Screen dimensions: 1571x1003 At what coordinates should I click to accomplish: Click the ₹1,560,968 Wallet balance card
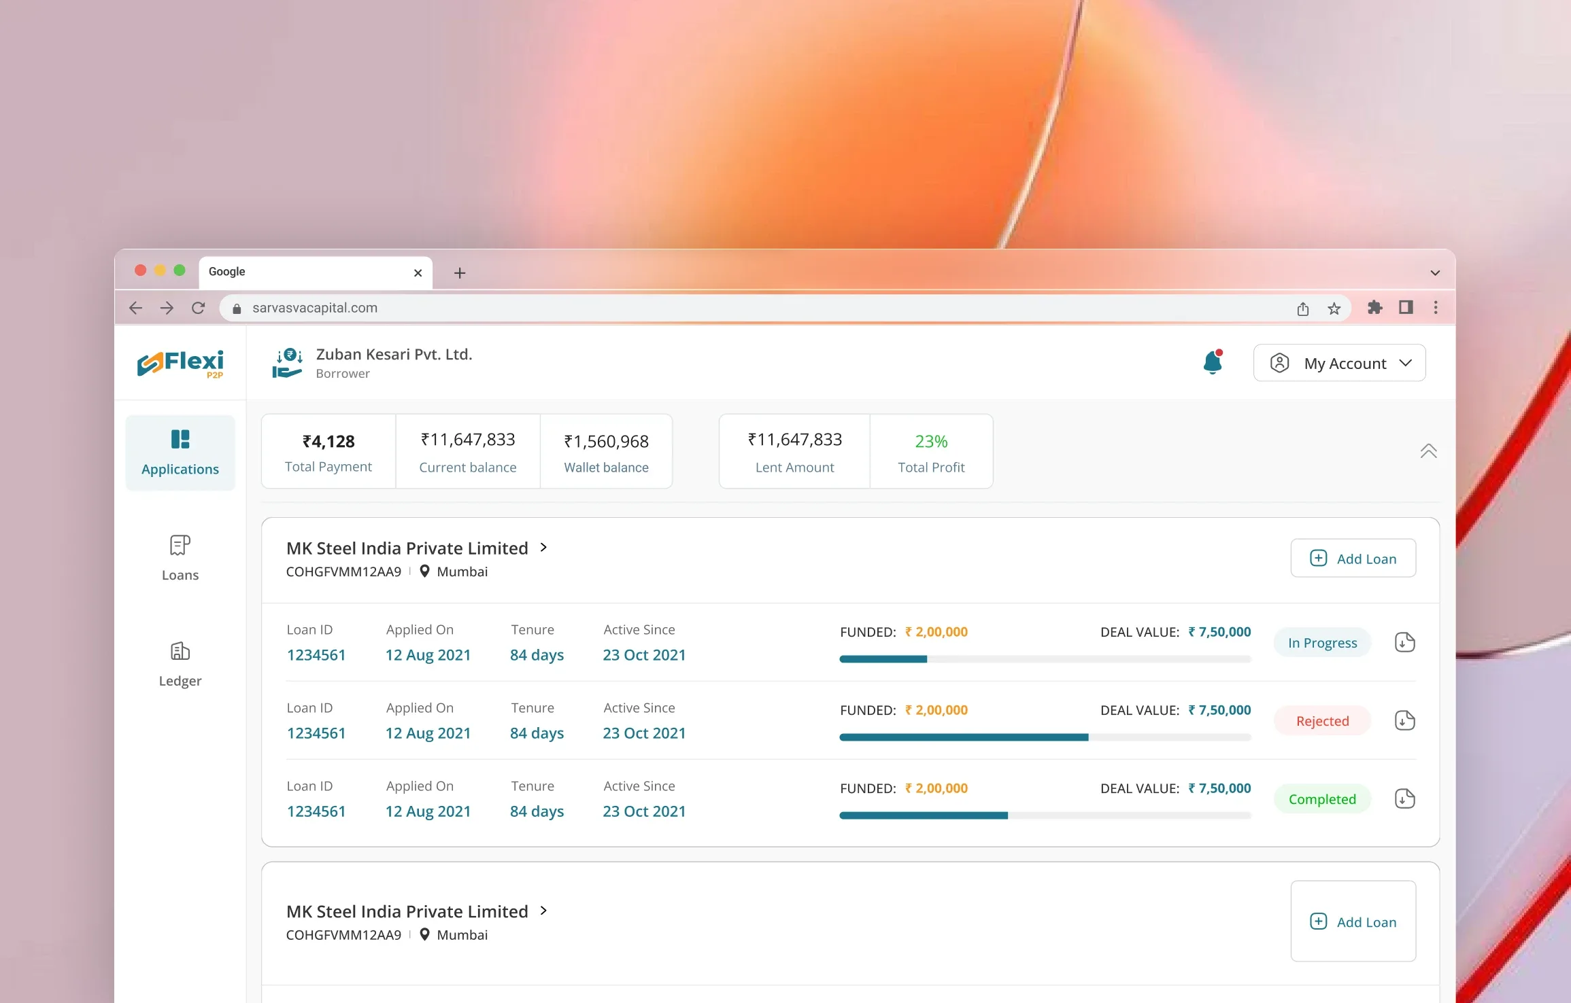[x=606, y=451]
